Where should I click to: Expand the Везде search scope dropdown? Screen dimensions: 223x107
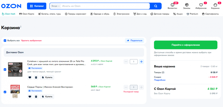point(55,6)
